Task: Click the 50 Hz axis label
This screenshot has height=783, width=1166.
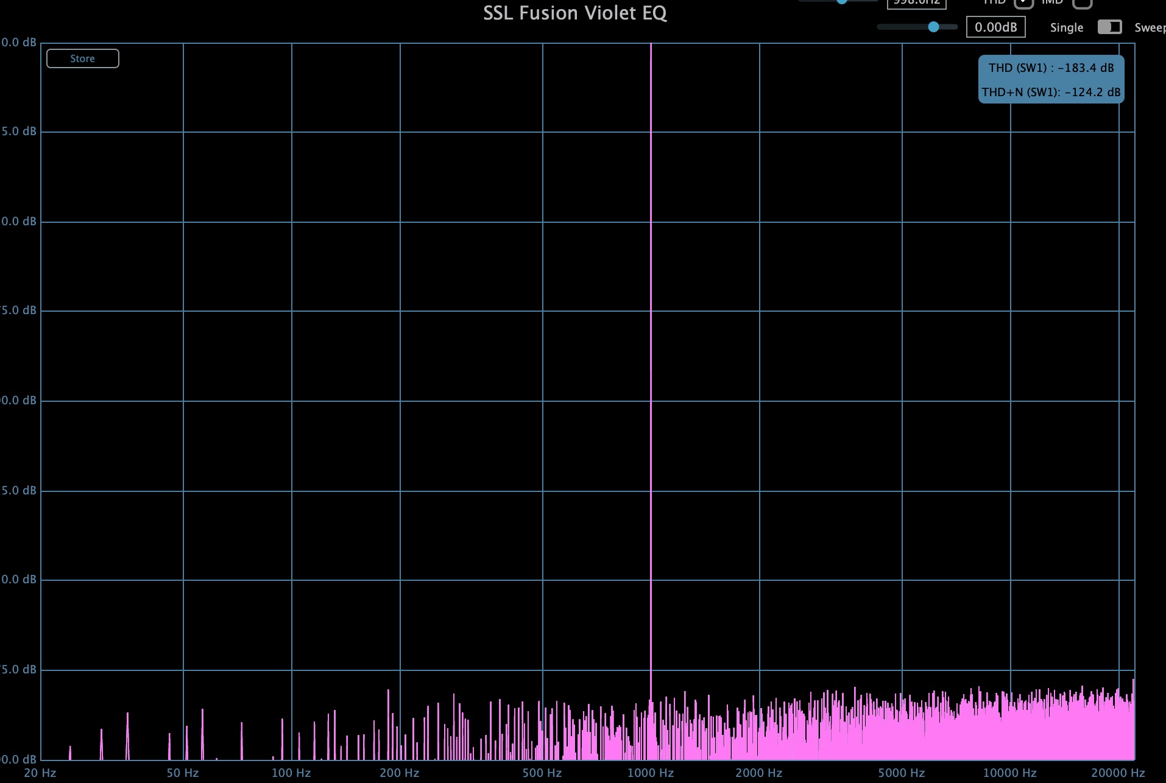Action: (x=183, y=773)
